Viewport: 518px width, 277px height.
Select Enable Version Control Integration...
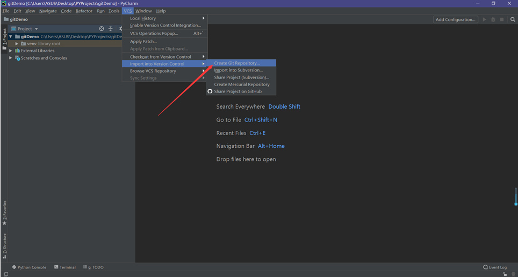(164, 25)
